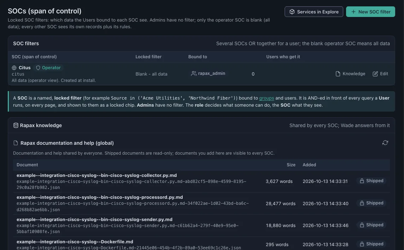Viewport: 404px width, 250px height.
Task: Click the Blank - all data cell
Action: pyautogui.click(x=151, y=74)
